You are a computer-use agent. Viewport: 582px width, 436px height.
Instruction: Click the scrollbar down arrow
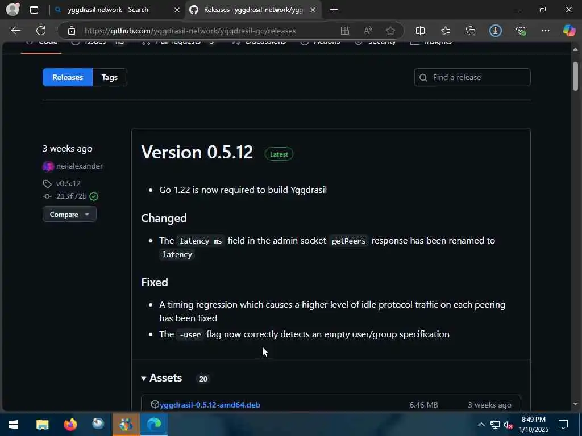[x=575, y=404]
